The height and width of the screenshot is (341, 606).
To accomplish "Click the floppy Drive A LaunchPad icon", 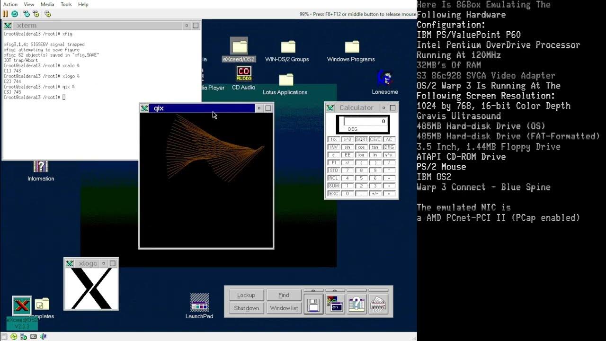I will coord(313,304).
